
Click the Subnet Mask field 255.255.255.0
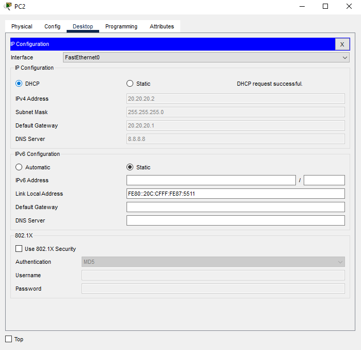coord(236,112)
